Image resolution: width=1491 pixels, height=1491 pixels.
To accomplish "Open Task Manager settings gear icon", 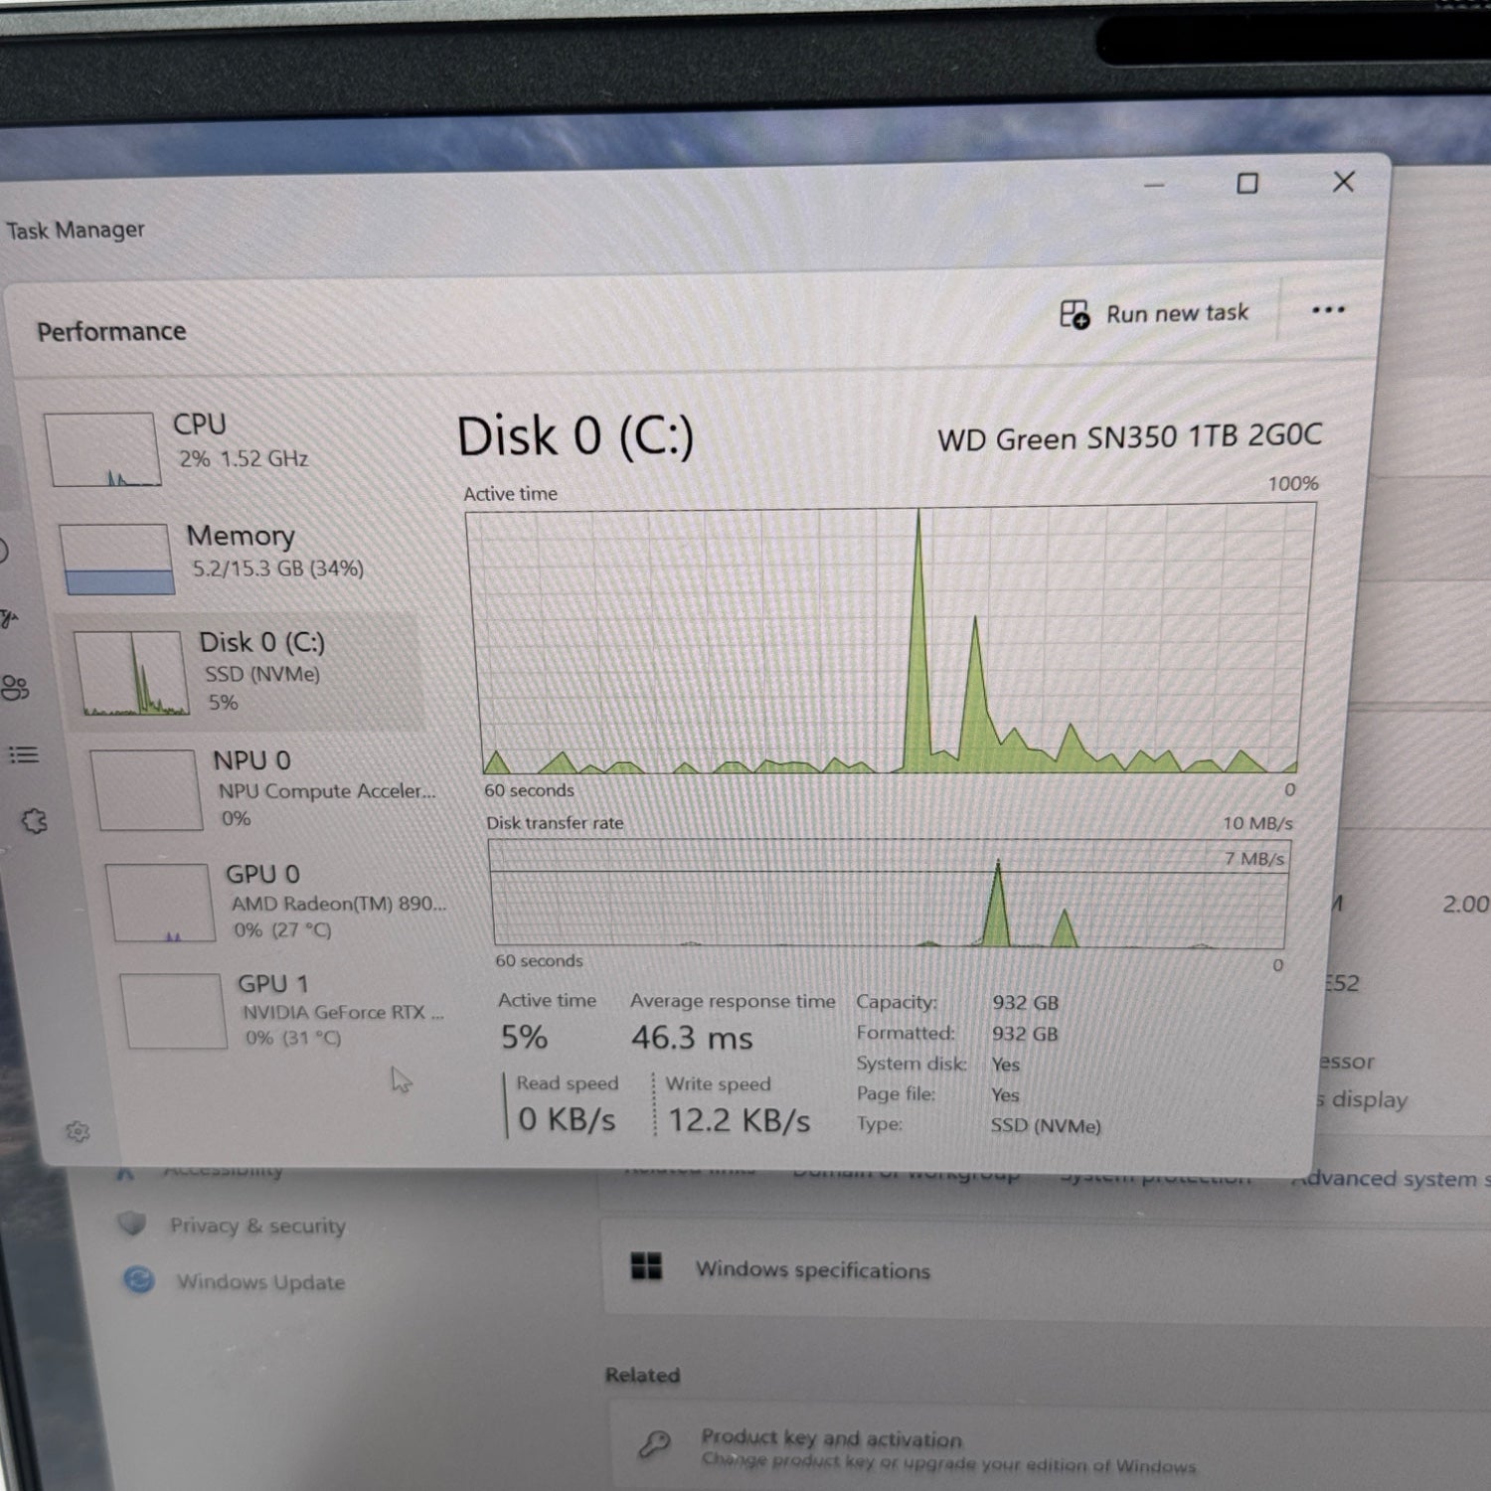I will coord(78,1131).
